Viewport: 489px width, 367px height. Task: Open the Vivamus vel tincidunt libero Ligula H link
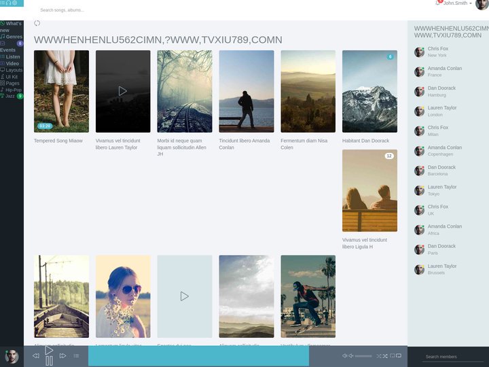[x=365, y=243]
